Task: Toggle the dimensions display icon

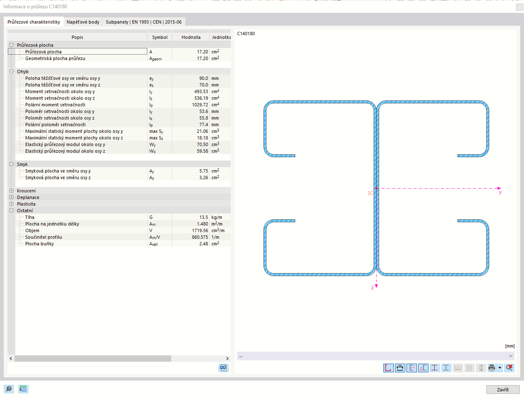Action: pos(400,368)
